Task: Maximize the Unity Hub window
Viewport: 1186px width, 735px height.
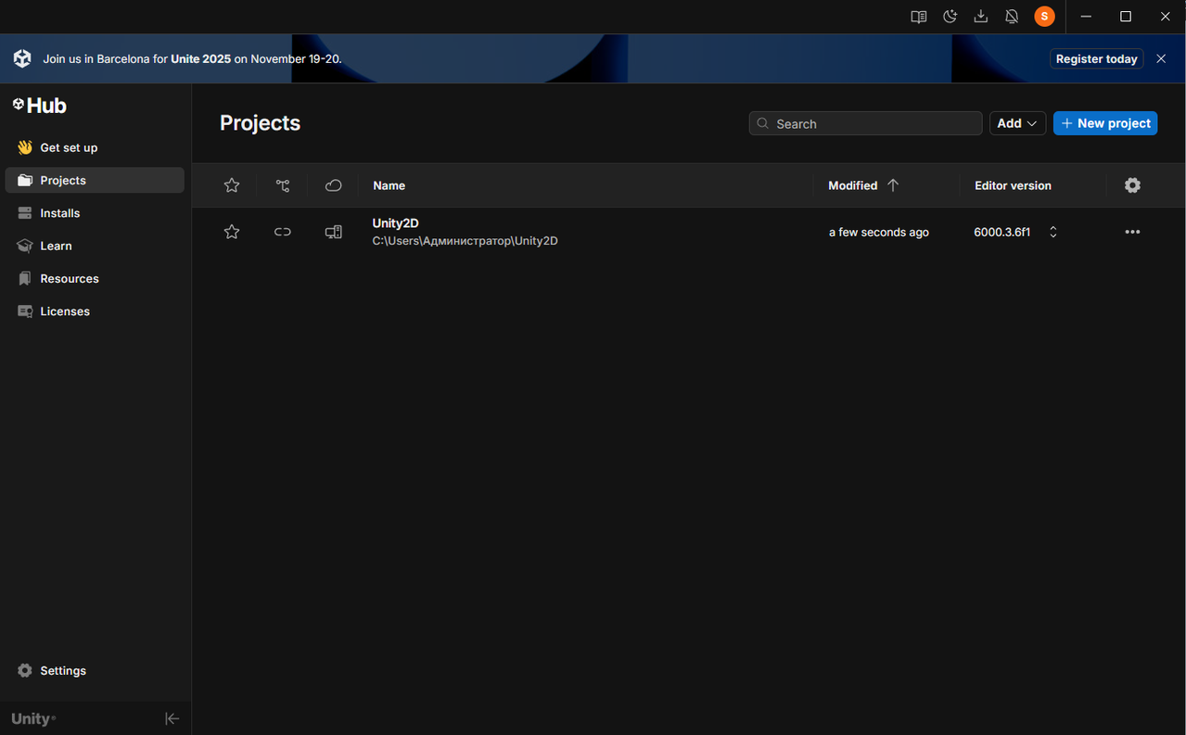Action: click(x=1126, y=17)
